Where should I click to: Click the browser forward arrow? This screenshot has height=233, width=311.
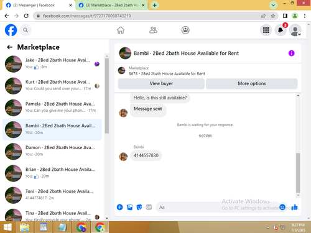coord(16,16)
